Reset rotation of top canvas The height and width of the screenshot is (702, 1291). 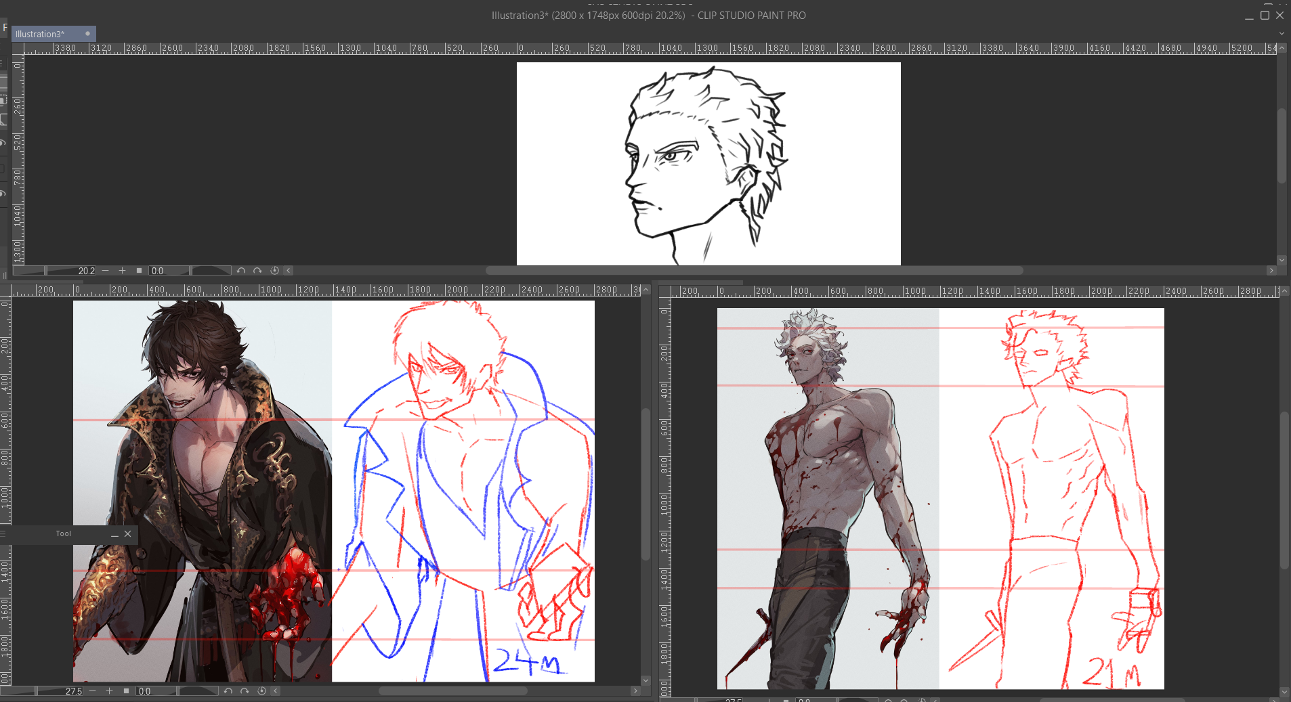click(x=274, y=271)
